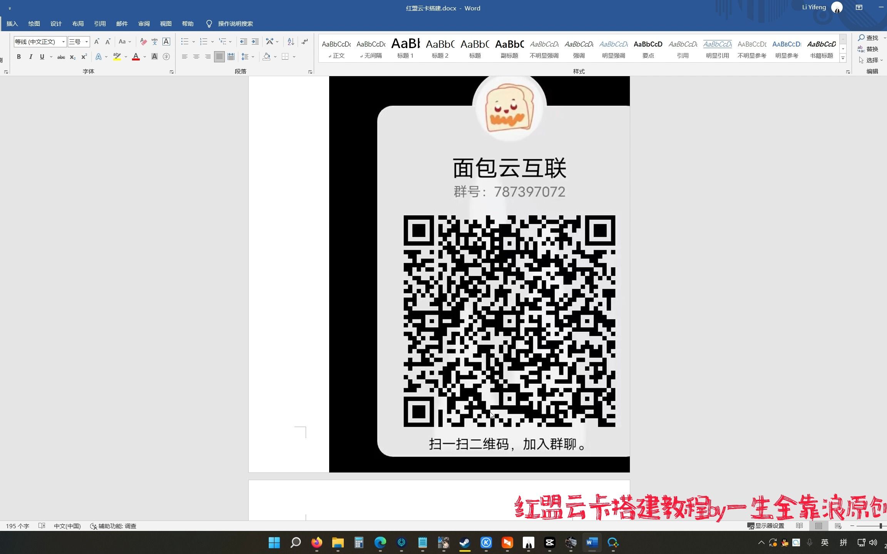Expand underline style dropdown arrow
This screenshot has height=554, width=887.
click(x=51, y=57)
